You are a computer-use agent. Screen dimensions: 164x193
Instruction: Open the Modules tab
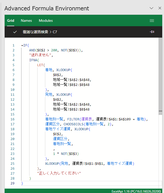click(46, 20)
